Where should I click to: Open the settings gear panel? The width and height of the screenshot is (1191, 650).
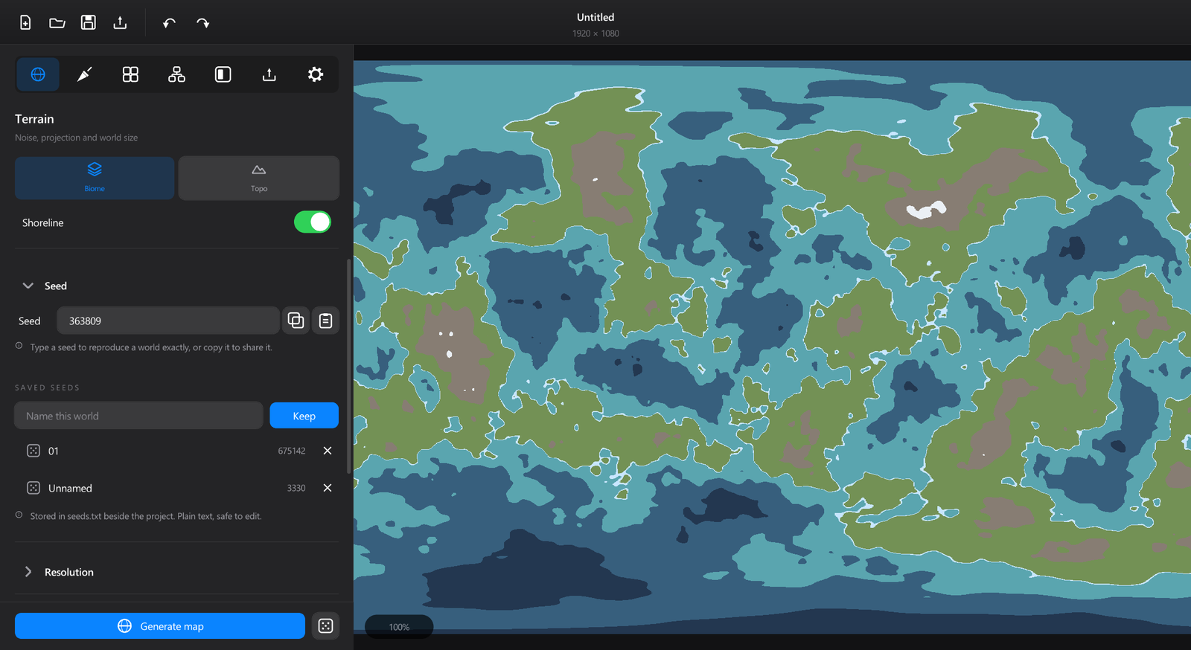click(316, 74)
